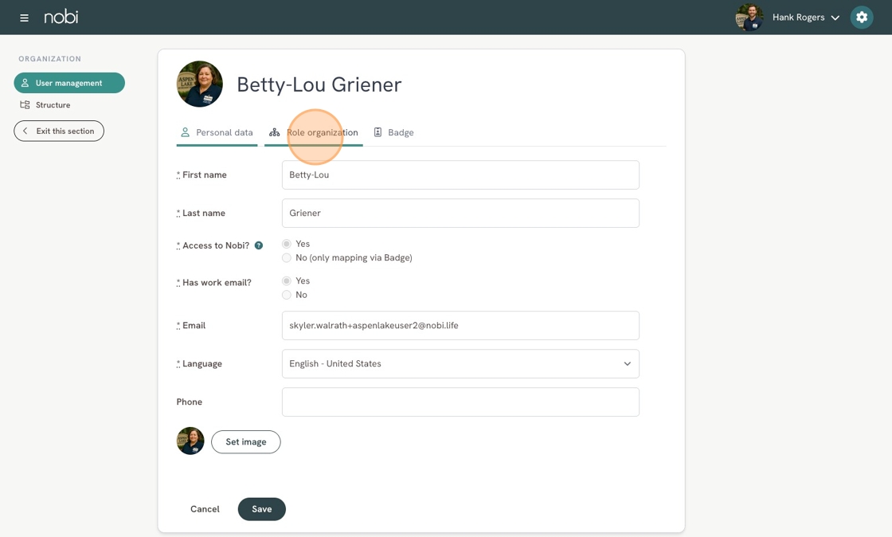Choose No for Has work email
This screenshot has width=892, height=537.
287,295
